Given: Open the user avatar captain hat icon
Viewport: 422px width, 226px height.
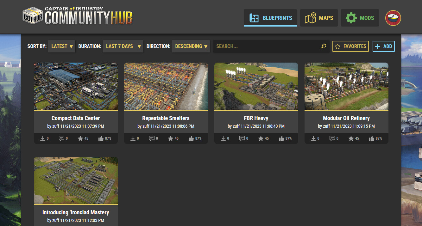Looking at the screenshot, I should click(393, 18).
